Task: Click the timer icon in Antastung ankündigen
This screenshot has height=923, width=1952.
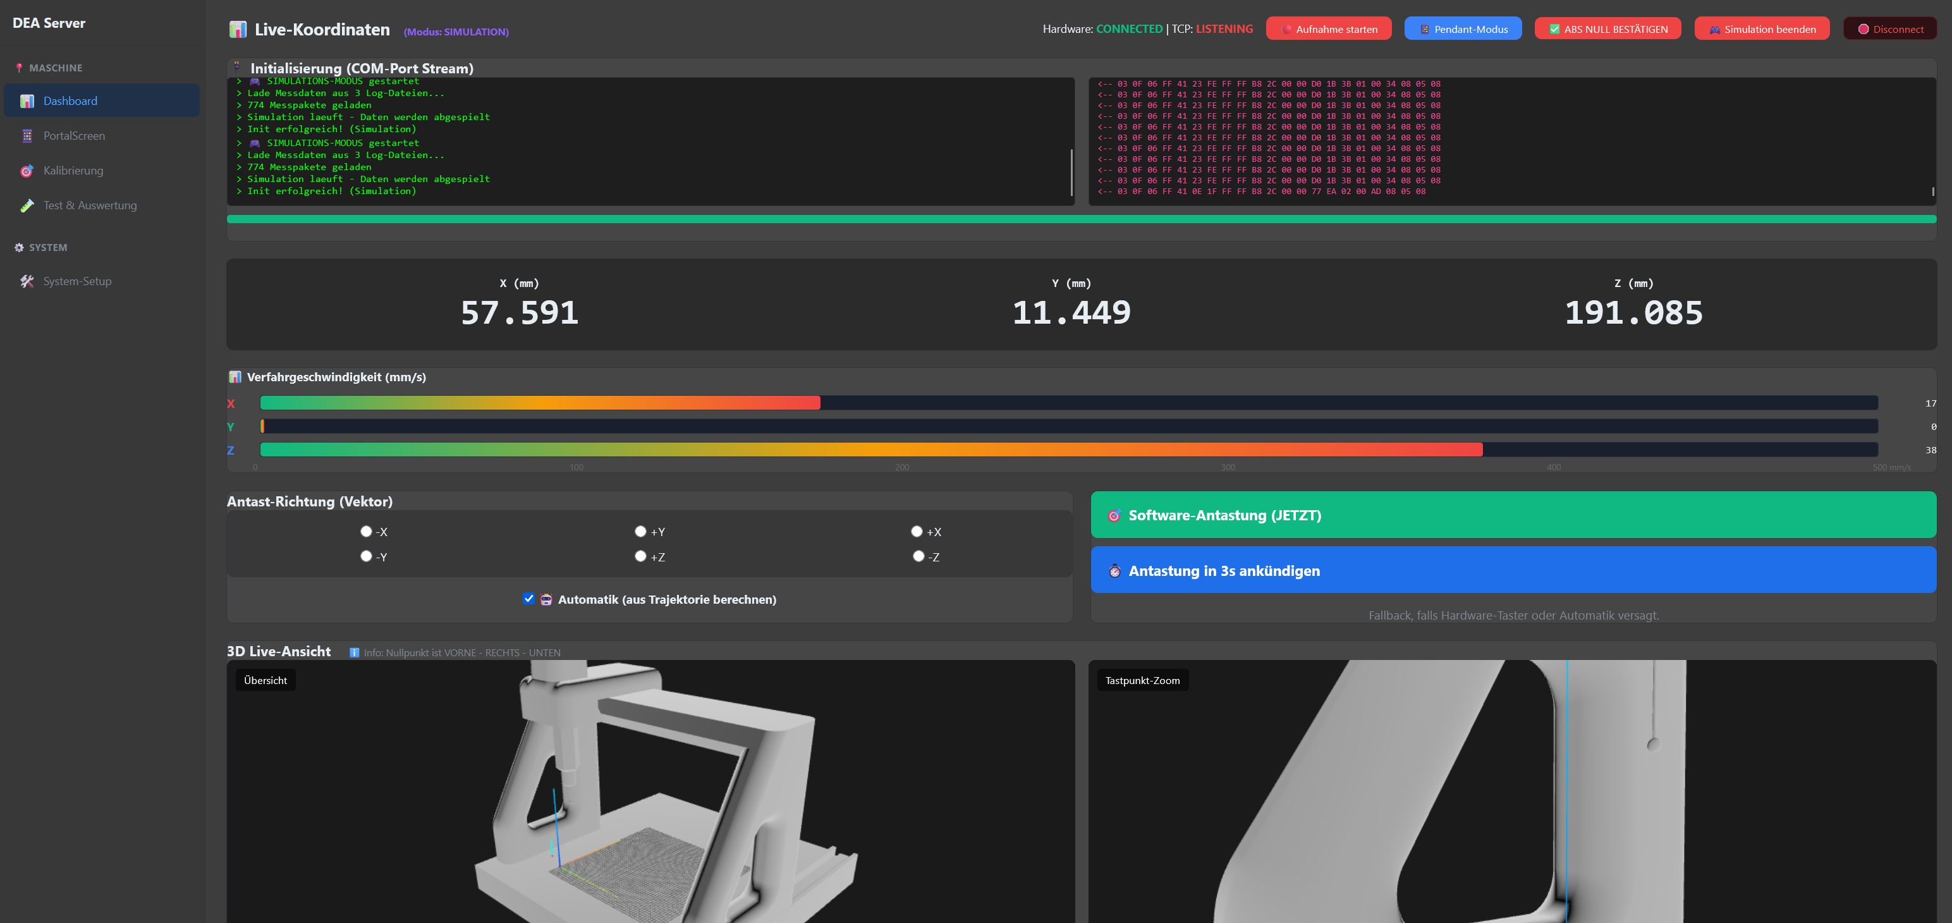Action: (x=1114, y=572)
